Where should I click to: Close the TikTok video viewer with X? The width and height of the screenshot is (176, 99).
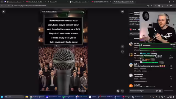pyautogui.click(x=4, y=12)
